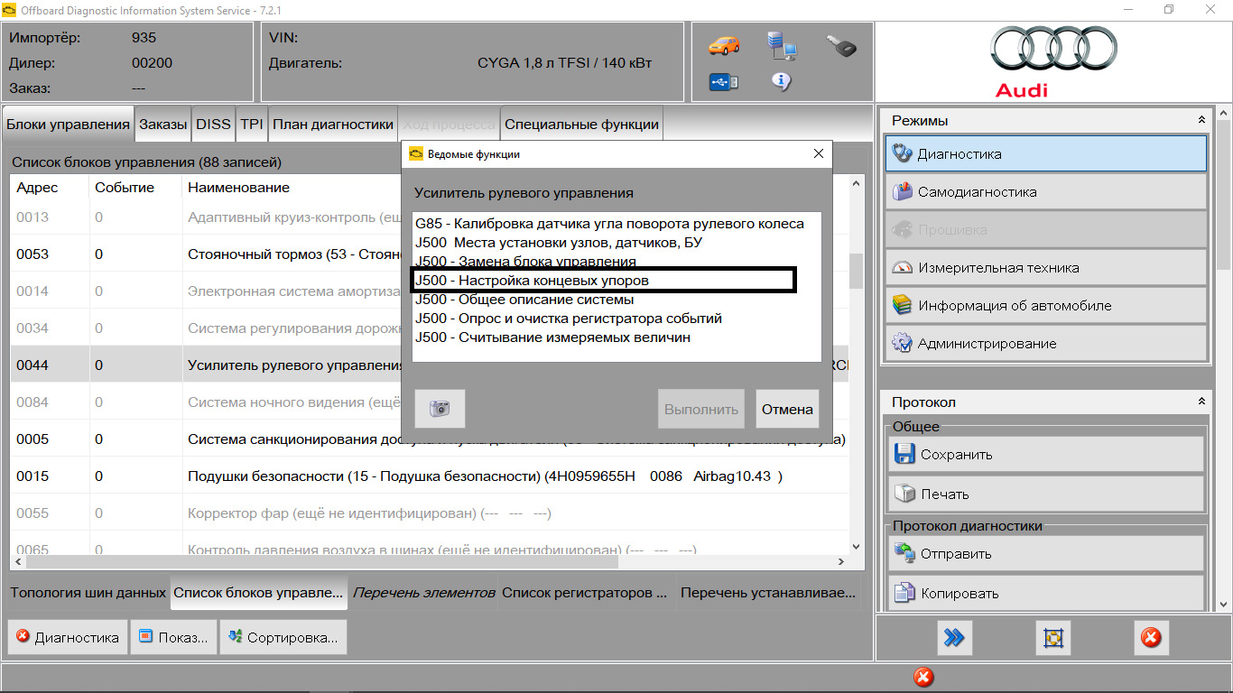Sort list by Наименование column header
This screenshot has height=693, width=1233.
click(515, 188)
